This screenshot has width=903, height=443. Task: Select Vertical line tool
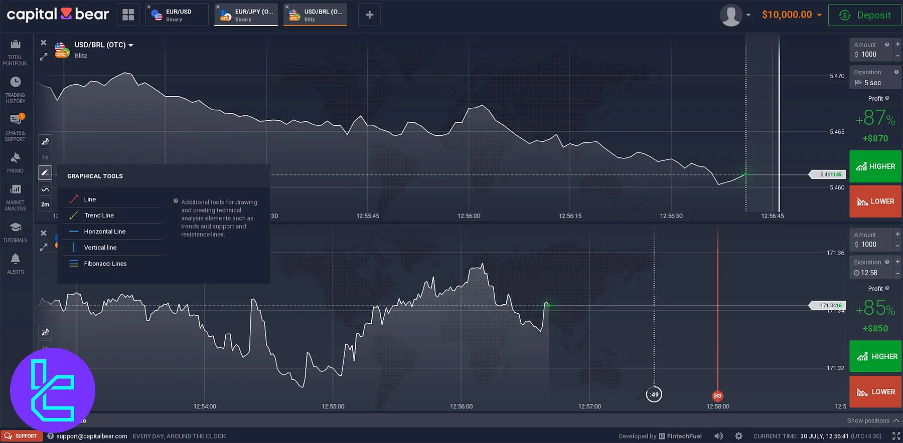point(112,248)
